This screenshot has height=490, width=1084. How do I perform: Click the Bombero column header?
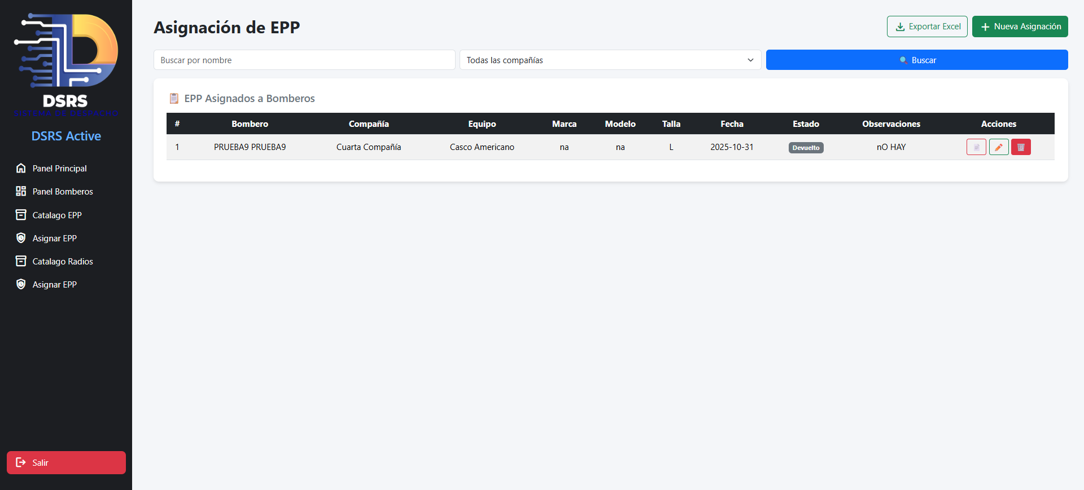click(x=250, y=124)
